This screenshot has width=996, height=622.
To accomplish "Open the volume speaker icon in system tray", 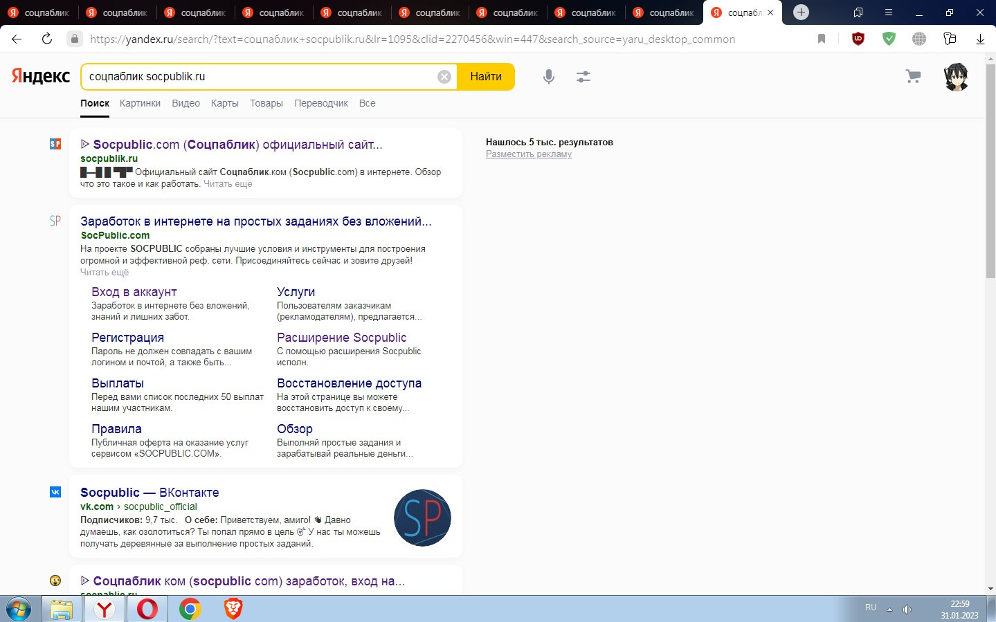I will (907, 610).
